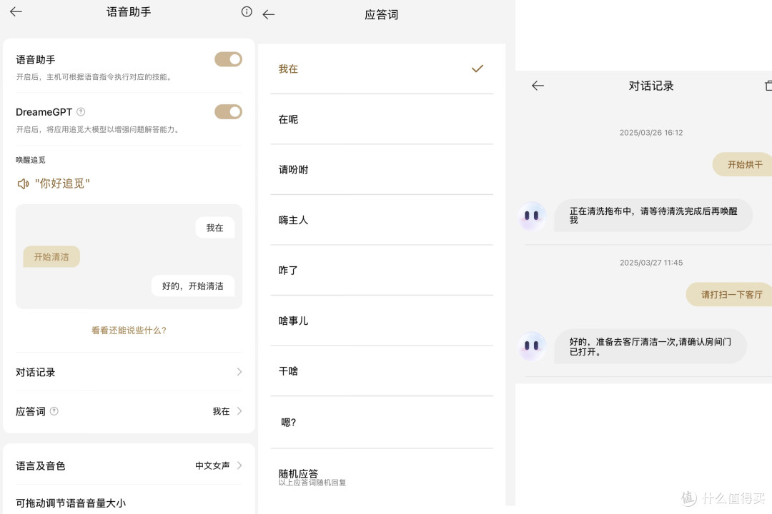Tap the 开始清洁 sample command bubble
The height and width of the screenshot is (514, 772).
click(51, 257)
